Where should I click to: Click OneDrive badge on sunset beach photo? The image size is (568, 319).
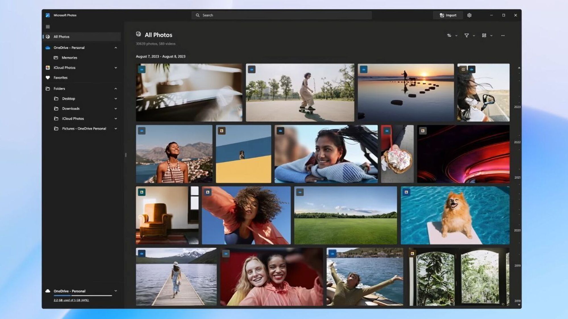[363, 69]
